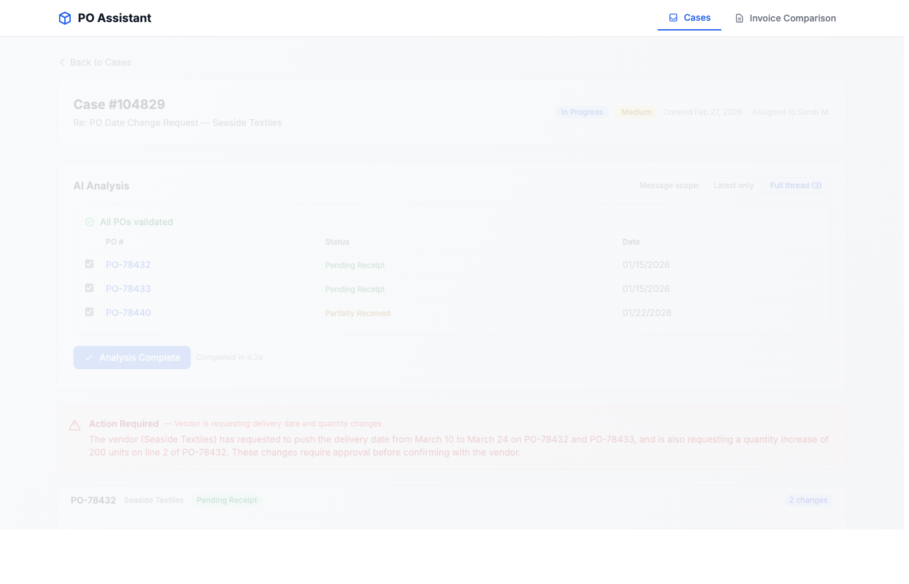The image size is (909, 584).
Task: Open the PO-78432 purchase order link
Action: (x=128, y=265)
